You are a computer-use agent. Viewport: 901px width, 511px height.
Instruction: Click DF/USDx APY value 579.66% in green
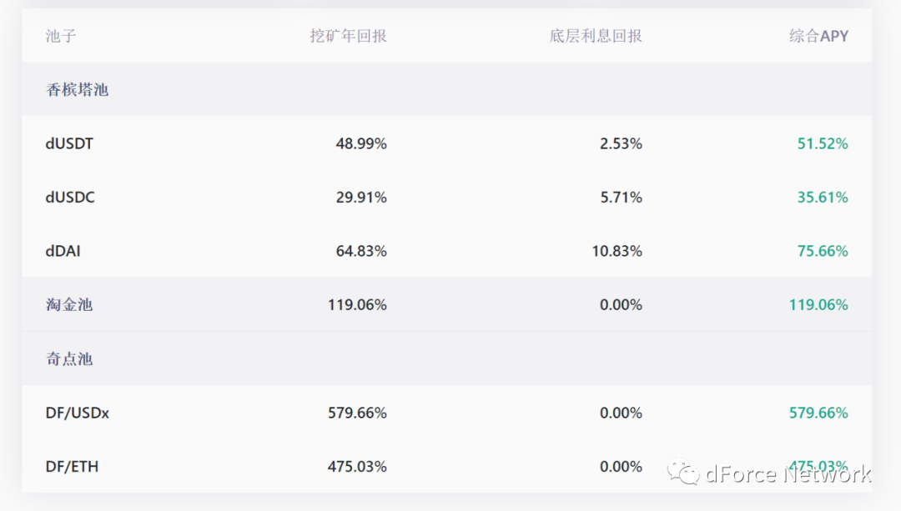coord(818,413)
